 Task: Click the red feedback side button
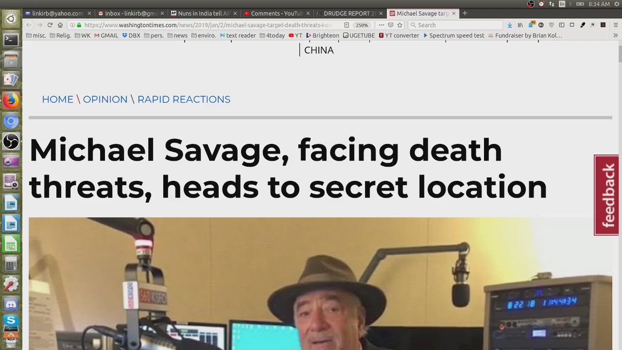point(607,195)
